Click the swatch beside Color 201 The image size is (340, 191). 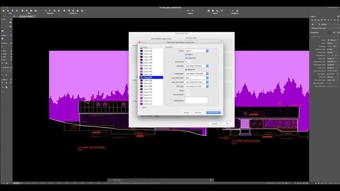tap(141, 66)
